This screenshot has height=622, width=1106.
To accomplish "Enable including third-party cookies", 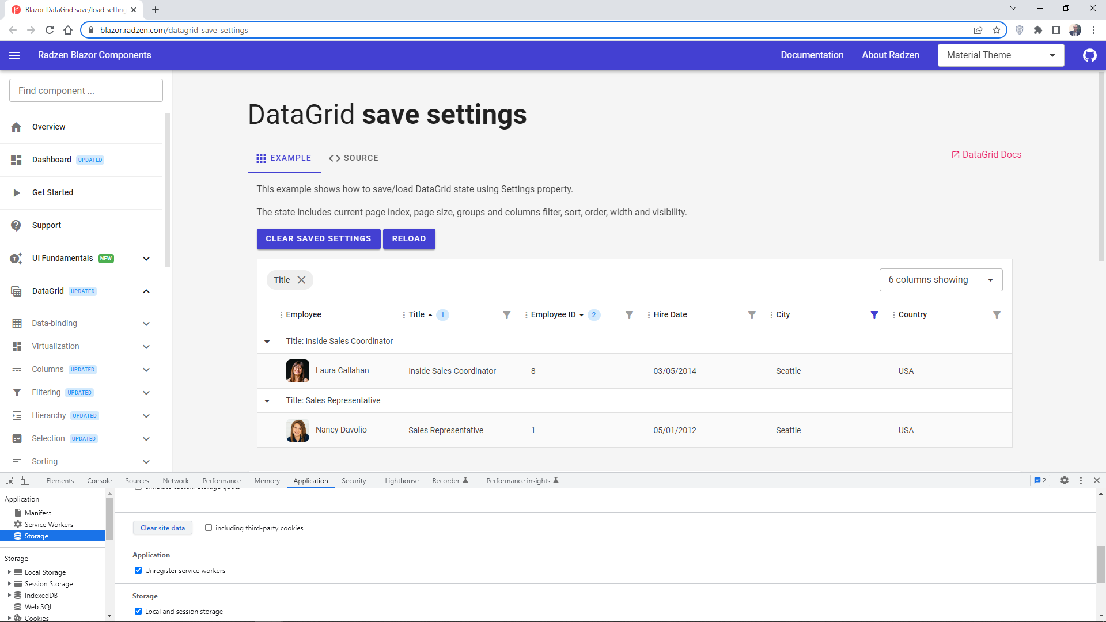I will pos(209,528).
